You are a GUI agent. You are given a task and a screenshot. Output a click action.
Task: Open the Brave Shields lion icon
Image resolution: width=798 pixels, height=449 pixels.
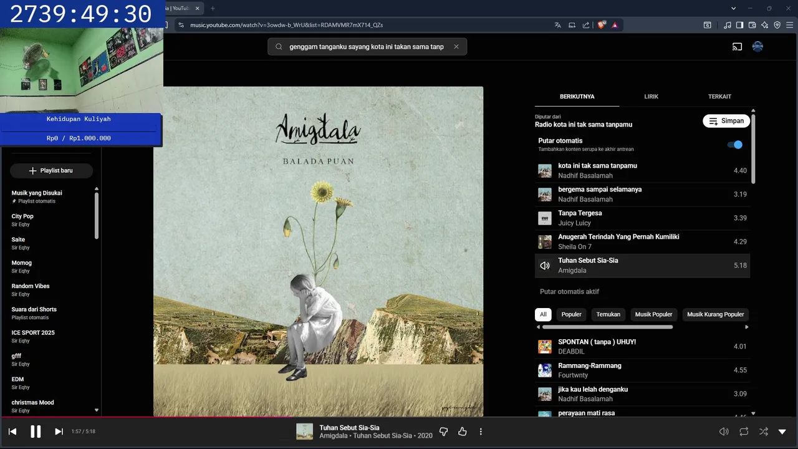coord(601,25)
